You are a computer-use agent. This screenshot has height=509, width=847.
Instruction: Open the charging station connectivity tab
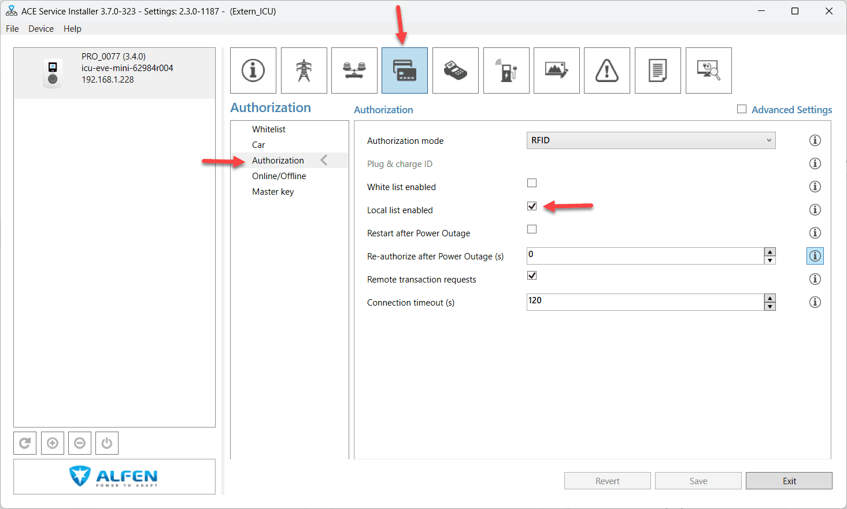[506, 70]
